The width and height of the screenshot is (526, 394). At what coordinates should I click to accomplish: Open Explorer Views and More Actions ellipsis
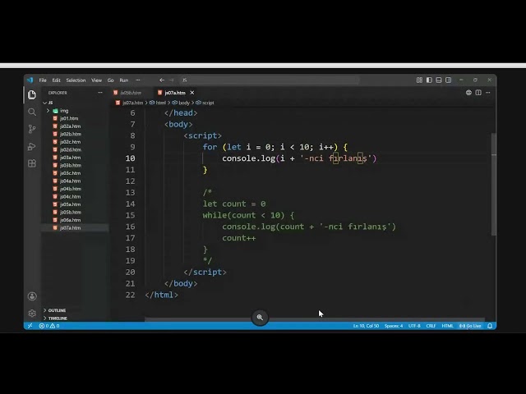pos(100,93)
